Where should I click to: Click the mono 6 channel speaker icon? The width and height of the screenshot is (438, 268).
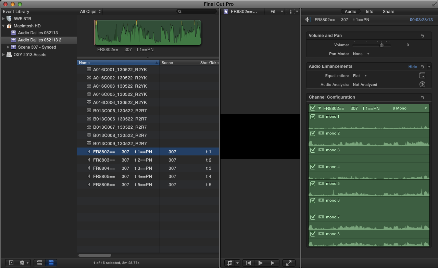click(x=321, y=200)
